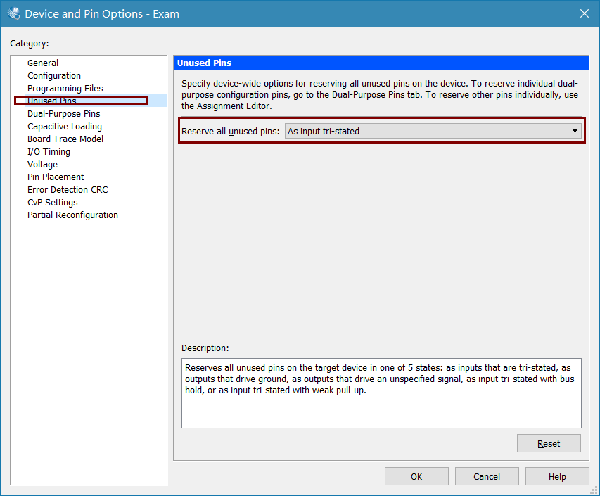Screen dimensions: 600x496
Task: Open the Voltage category
Action: click(42, 164)
